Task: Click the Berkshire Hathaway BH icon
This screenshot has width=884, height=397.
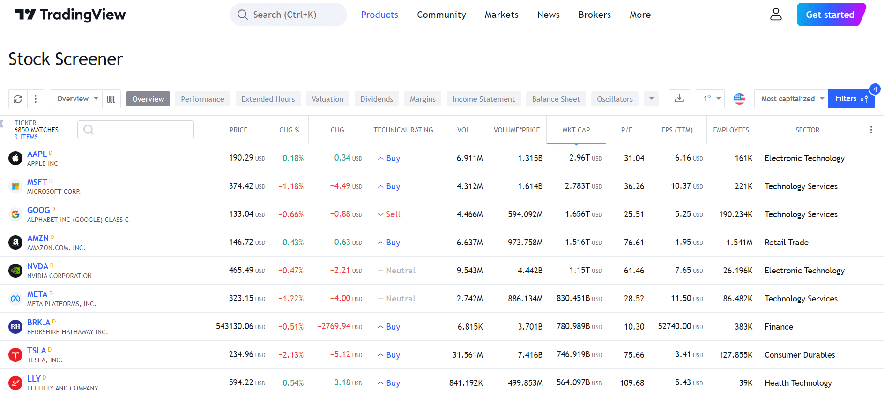Action: tap(15, 327)
